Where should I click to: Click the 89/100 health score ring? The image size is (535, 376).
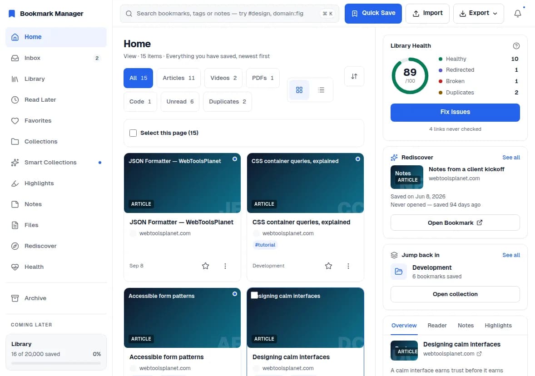pos(410,76)
